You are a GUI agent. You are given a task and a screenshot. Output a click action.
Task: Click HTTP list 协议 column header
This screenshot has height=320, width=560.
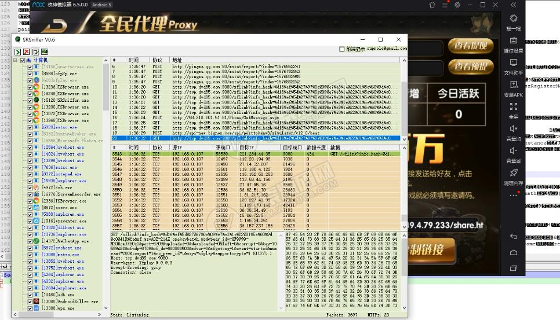161,60
